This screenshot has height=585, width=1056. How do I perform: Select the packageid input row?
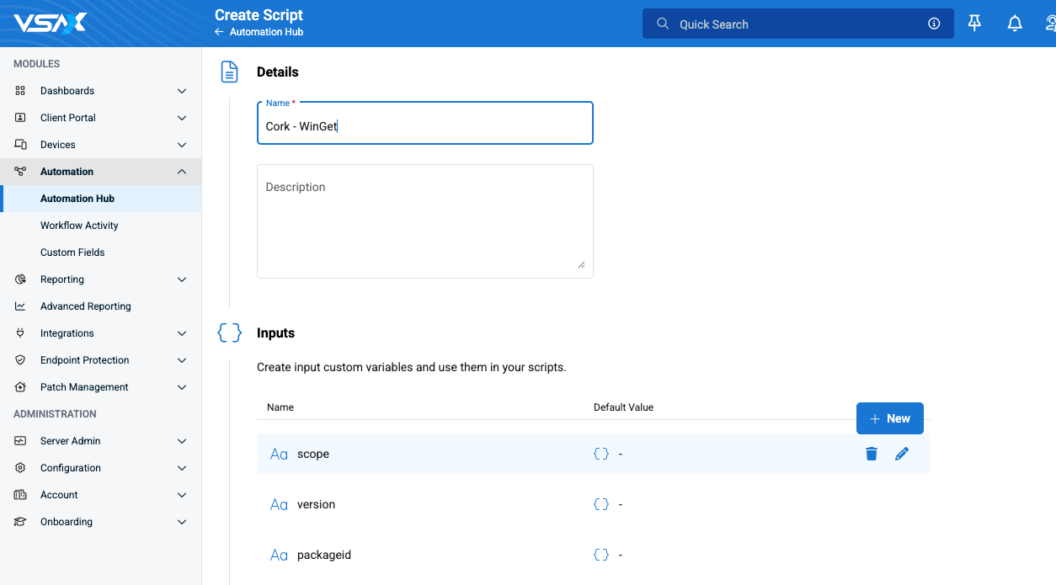click(594, 555)
